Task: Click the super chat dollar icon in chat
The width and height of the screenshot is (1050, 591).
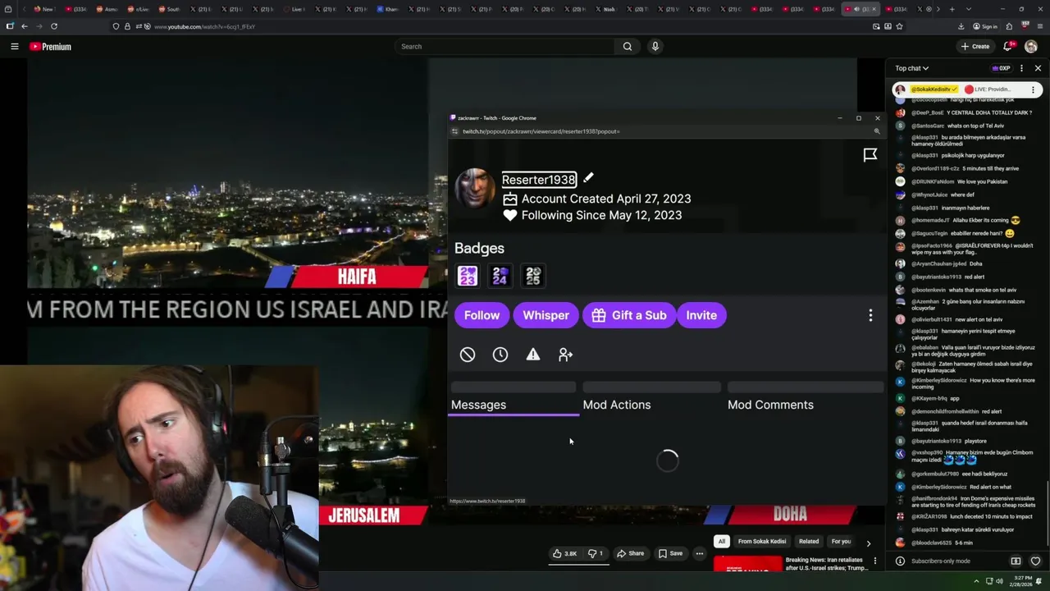Action: (x=1016, y=561)
